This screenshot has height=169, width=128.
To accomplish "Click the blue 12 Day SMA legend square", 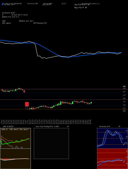I will click(x=3, y=4).
